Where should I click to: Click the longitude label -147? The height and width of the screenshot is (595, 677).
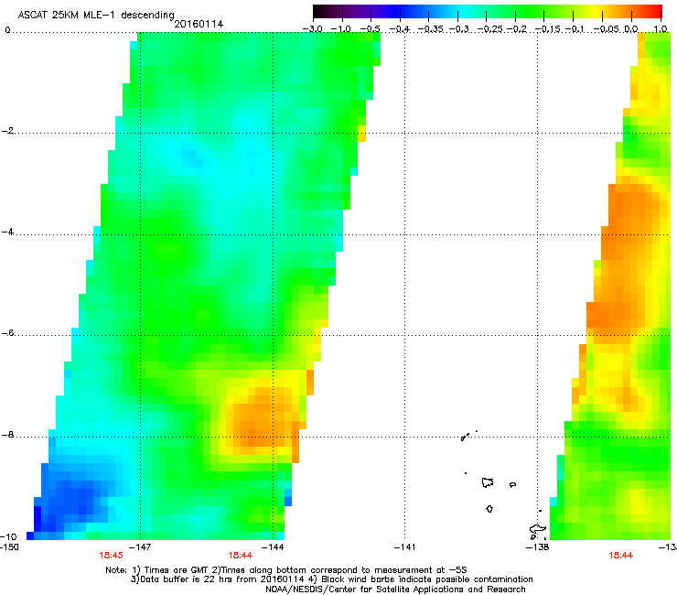(140, 547)
